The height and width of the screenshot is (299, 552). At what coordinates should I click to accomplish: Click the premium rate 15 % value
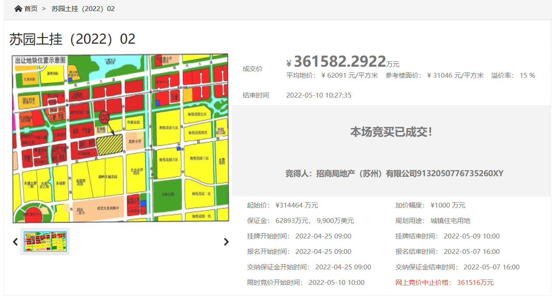click(x=527, y=76)
